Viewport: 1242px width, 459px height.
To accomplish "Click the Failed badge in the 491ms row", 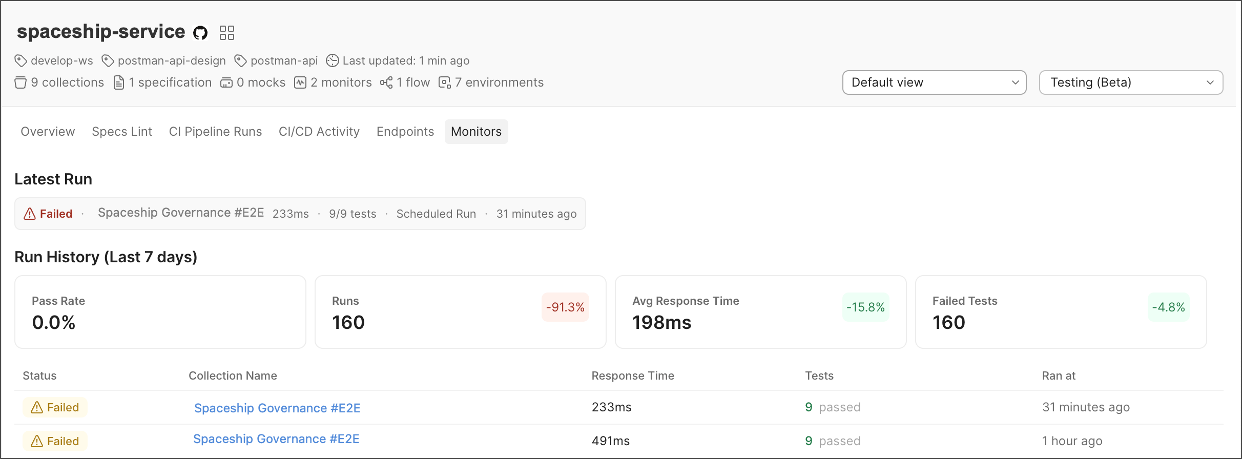I will (x=55, y=441).
